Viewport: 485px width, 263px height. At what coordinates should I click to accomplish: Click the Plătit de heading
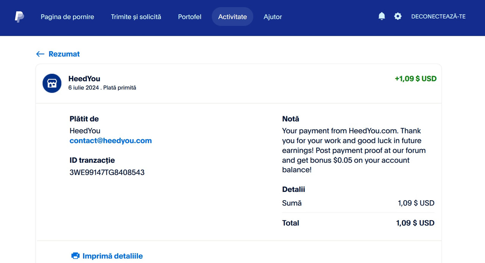pos(84,119)
